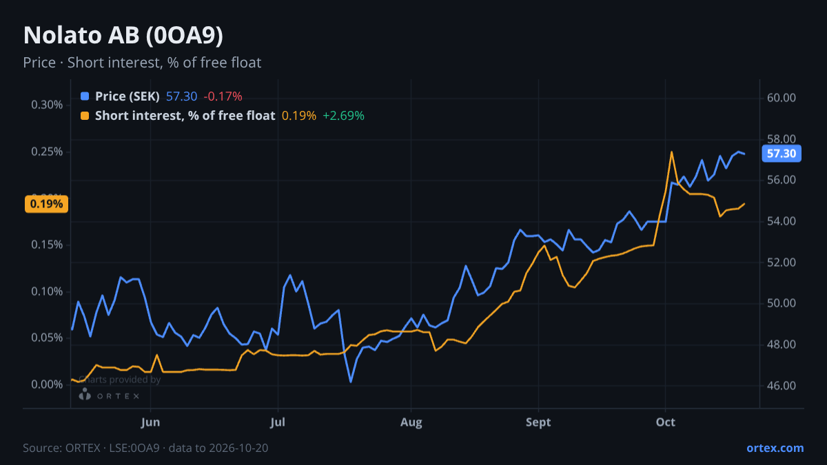Select the Price (SEK) legend label
827x465 pixels.
127,96
